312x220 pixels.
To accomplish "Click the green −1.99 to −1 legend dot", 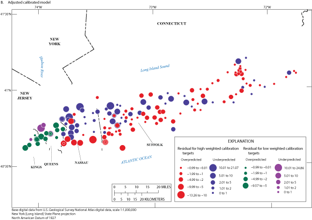I will (x=246, y=172).
